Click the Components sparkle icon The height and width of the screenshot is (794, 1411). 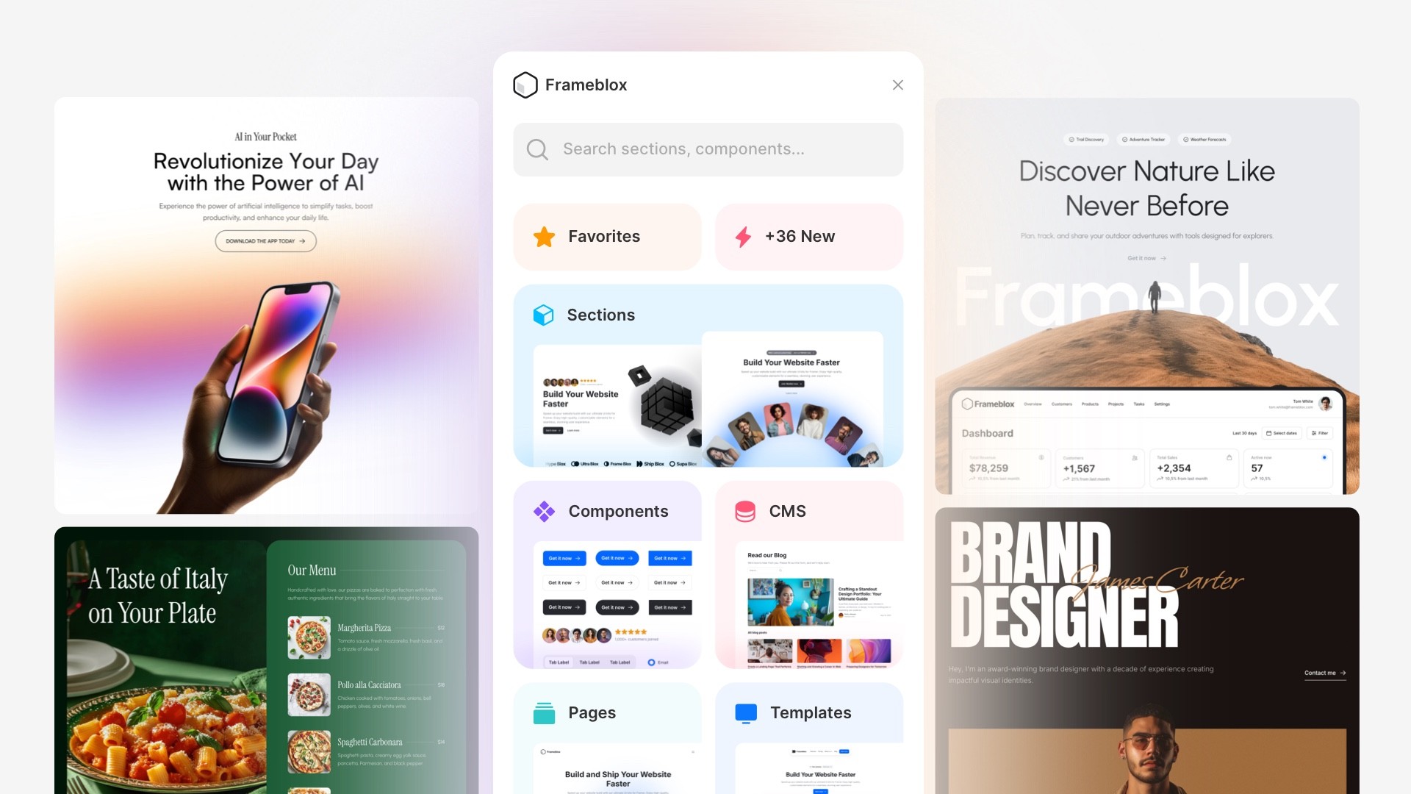tap(542, 511)
